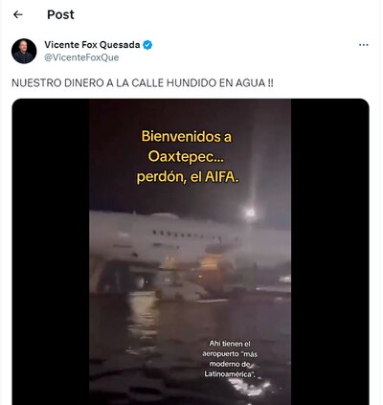The height and width of the screenshot is (405, 383).
Task: Go back using the left arrow icon
Action: [18, 14]
